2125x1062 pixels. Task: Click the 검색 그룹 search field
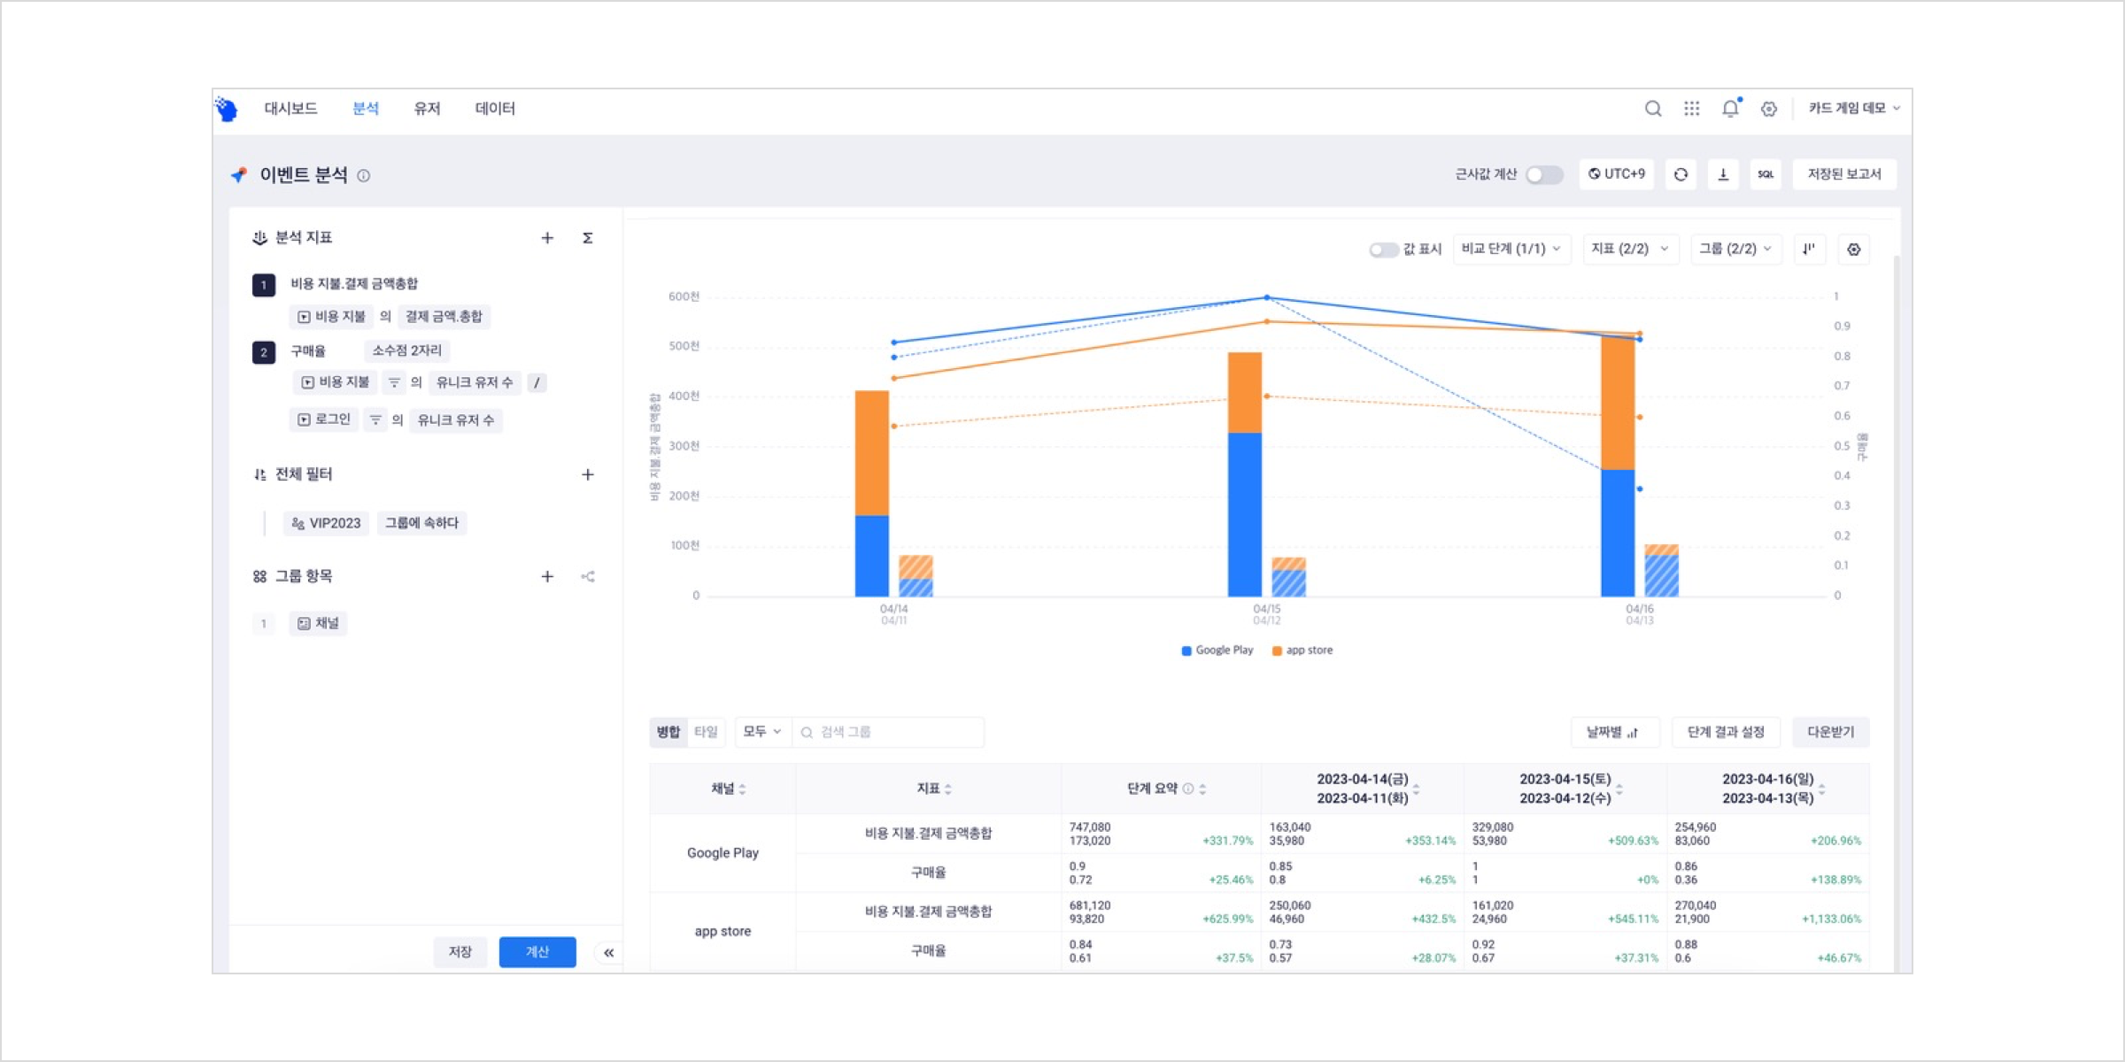[894, 732]
